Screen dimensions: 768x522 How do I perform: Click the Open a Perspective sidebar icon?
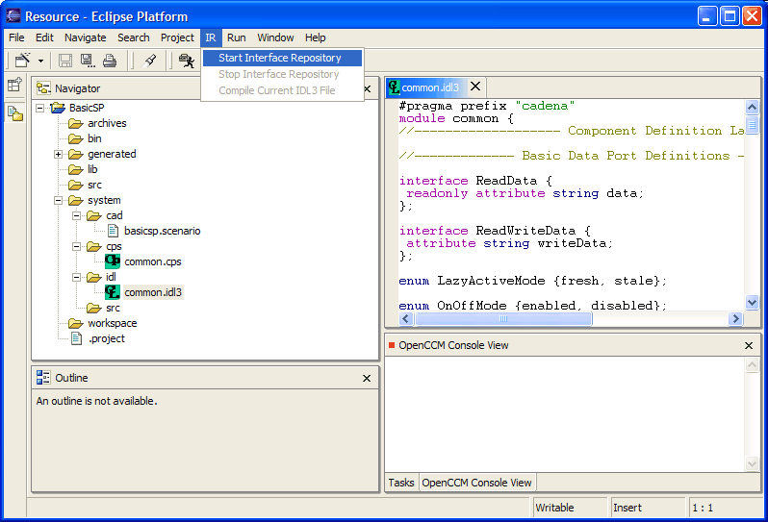coord(14,86)
